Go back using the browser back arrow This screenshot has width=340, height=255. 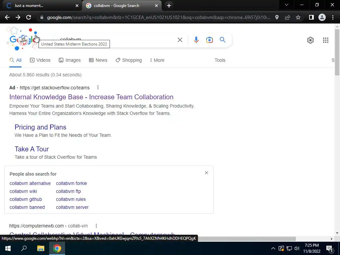[x=7, y=17]
